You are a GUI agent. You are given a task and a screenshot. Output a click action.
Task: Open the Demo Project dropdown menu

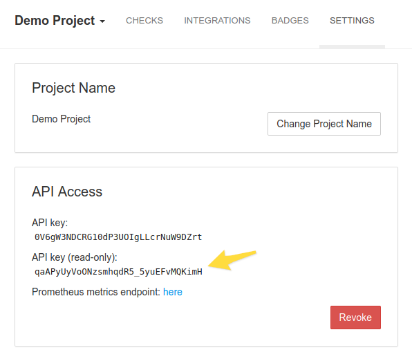60,21
